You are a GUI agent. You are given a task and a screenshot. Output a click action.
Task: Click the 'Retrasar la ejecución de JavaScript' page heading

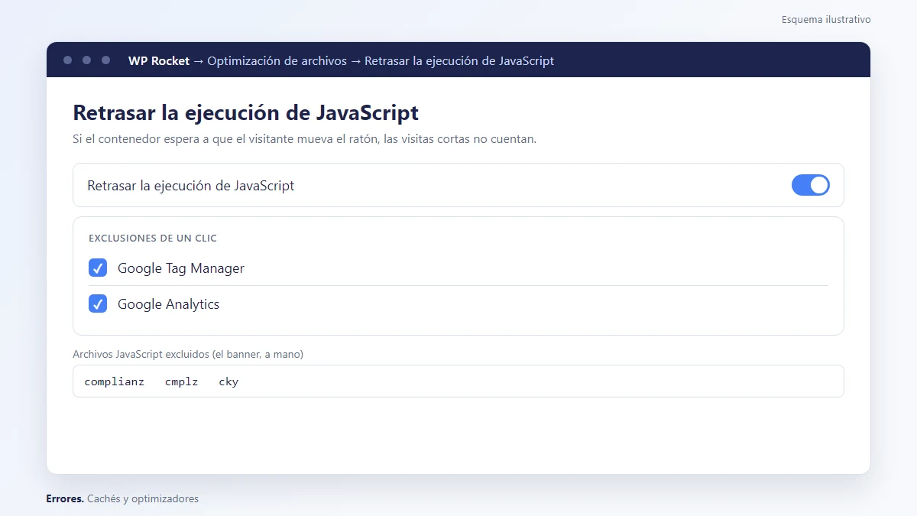point(245,113)
